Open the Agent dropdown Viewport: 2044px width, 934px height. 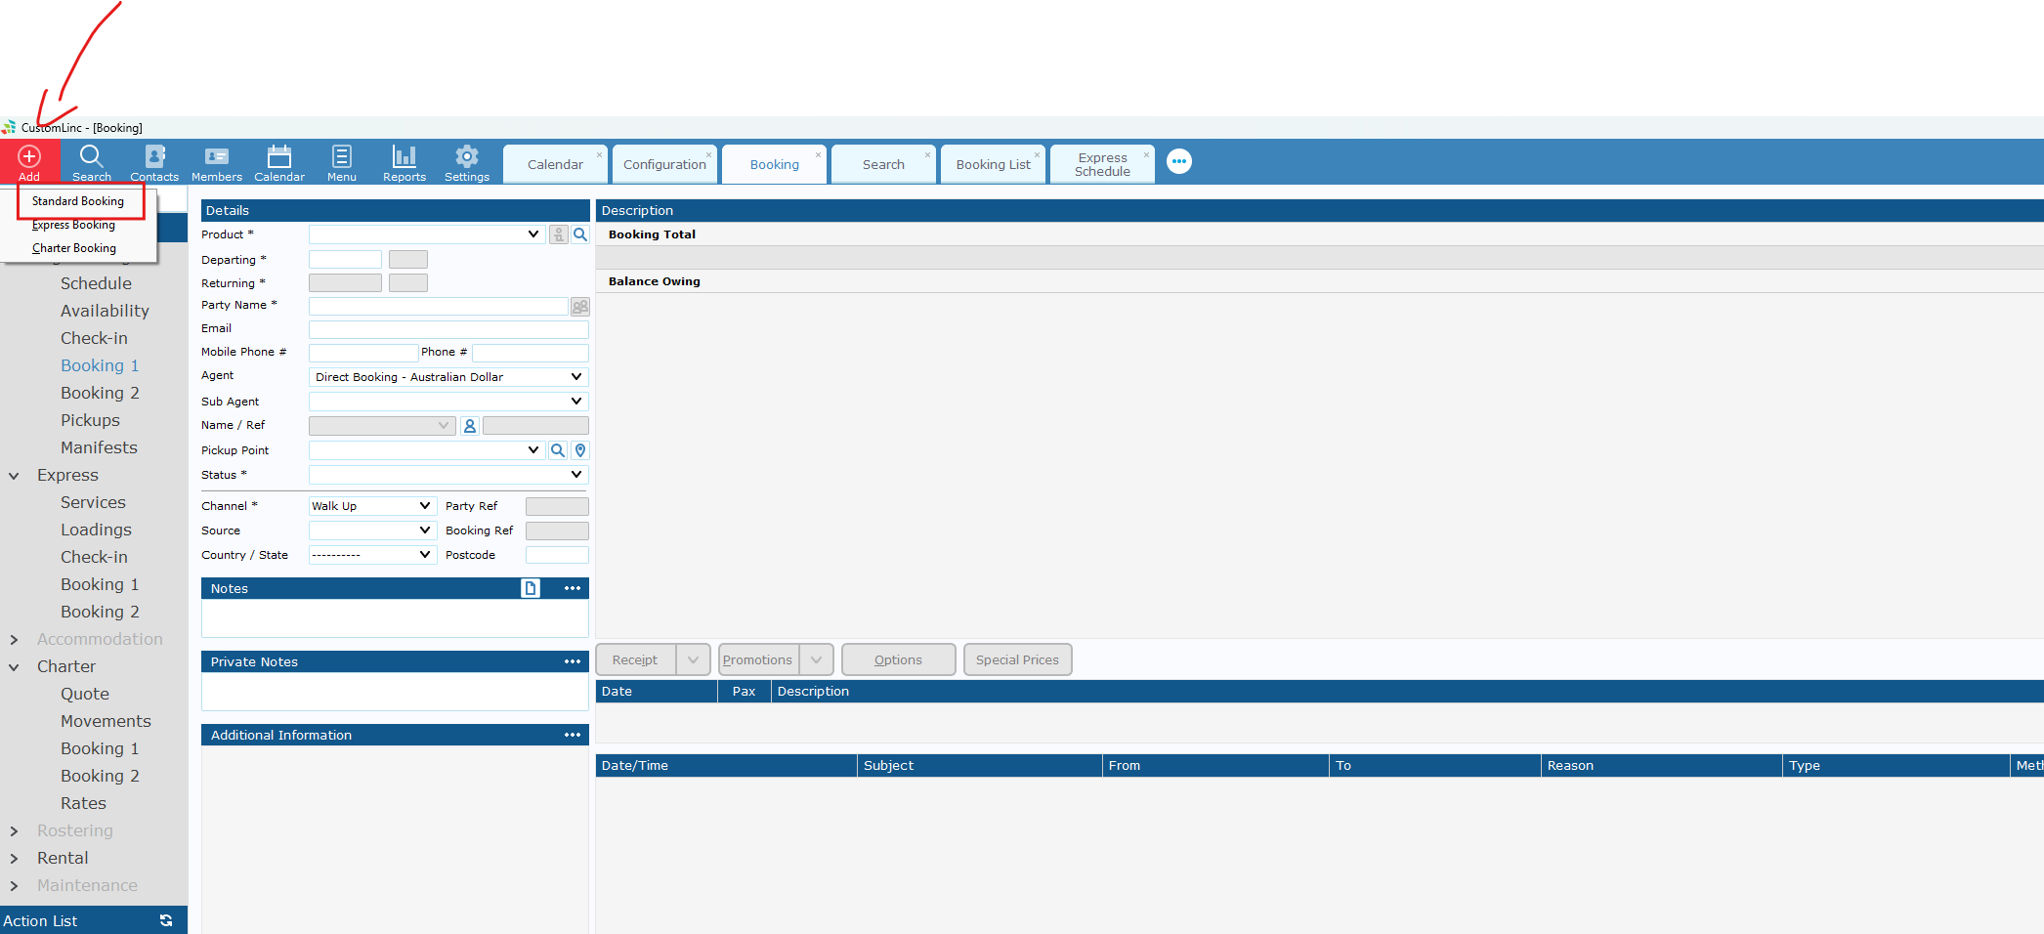[576, 377]
